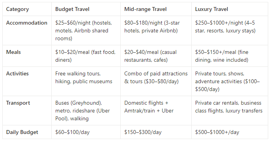Click the Mid-range Travel header cell
This screenshot has height=141, width=269.
click(x=156, y=9)
